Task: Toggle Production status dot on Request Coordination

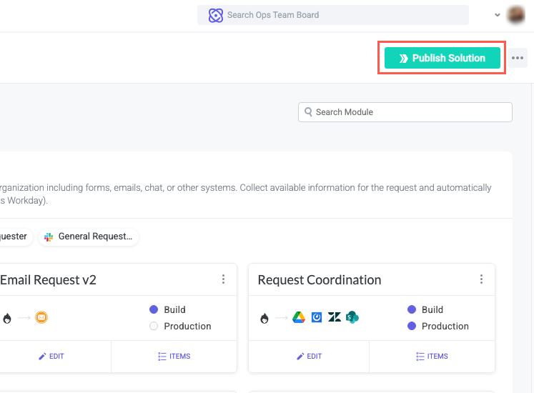Action: [x=412, y=326]
